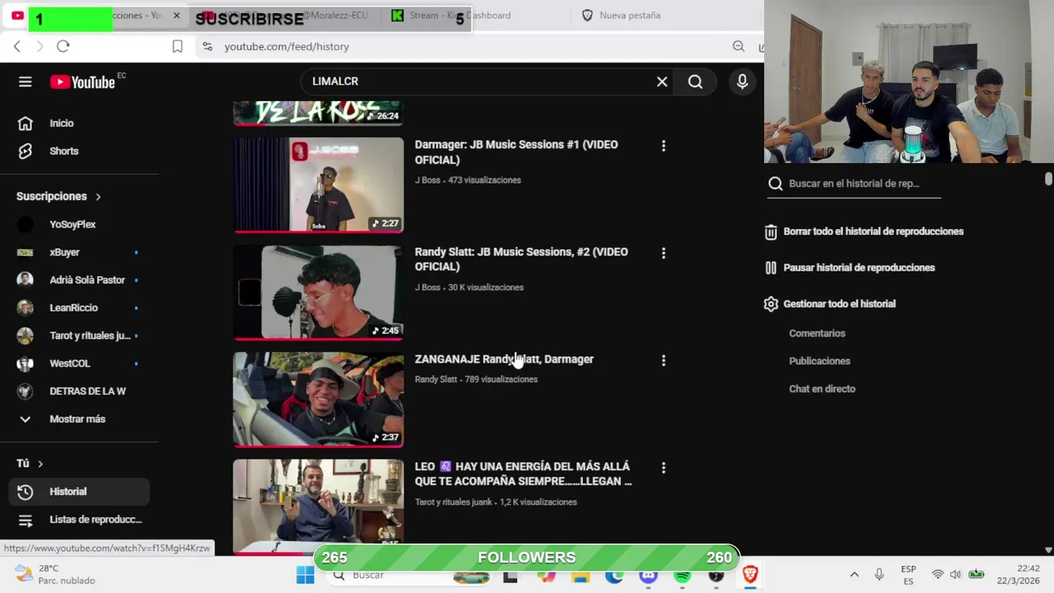Open Gestionar todo el historial
The width and height of the screenshot is (1054, 593).
coord(829,304)
